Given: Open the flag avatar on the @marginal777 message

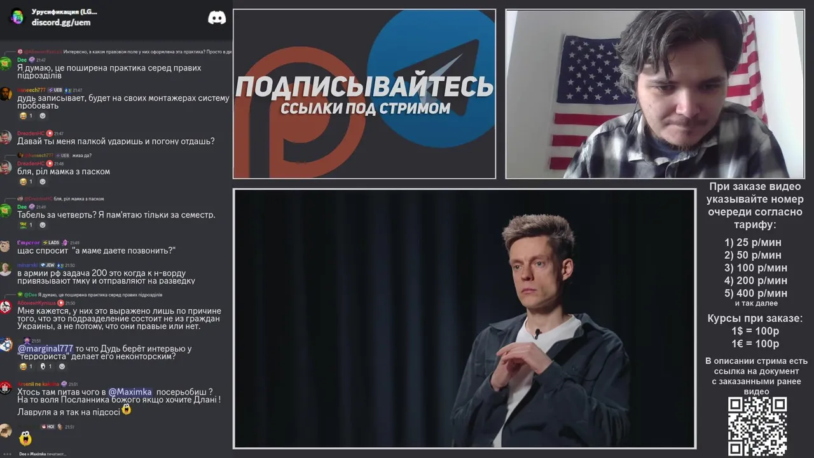Looking at the screenshot, I should [x=5, y=345].
